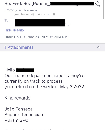
Task: Click the Date line Tue, Nov 23, 2021
Action: click(x=36, y=37)
